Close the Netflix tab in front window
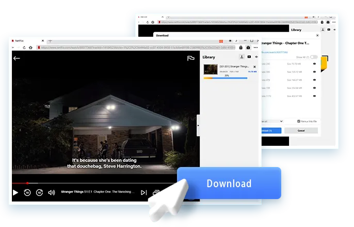 (43, 41)
